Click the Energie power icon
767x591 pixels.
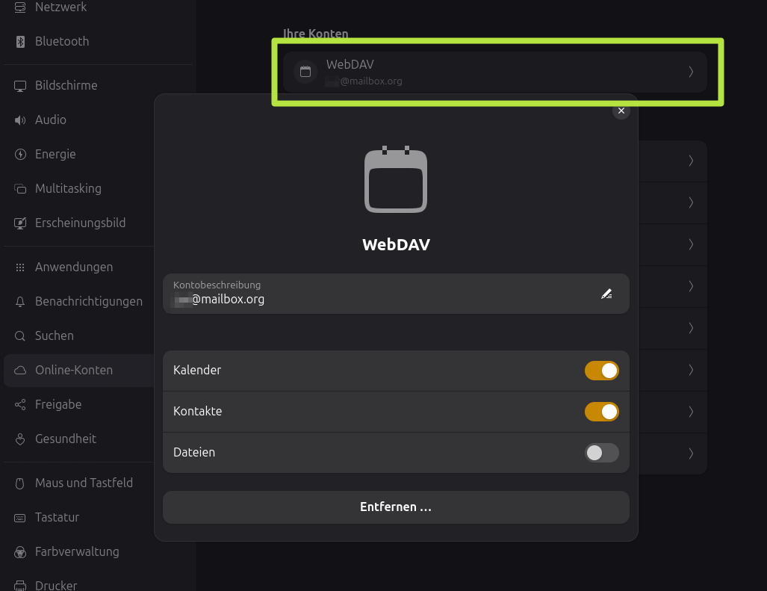[x=20, y=155]
